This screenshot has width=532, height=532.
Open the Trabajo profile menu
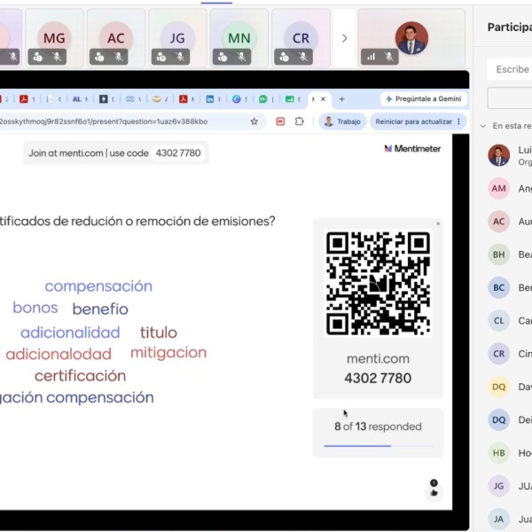pyautogui.click(x=342, y=121)
